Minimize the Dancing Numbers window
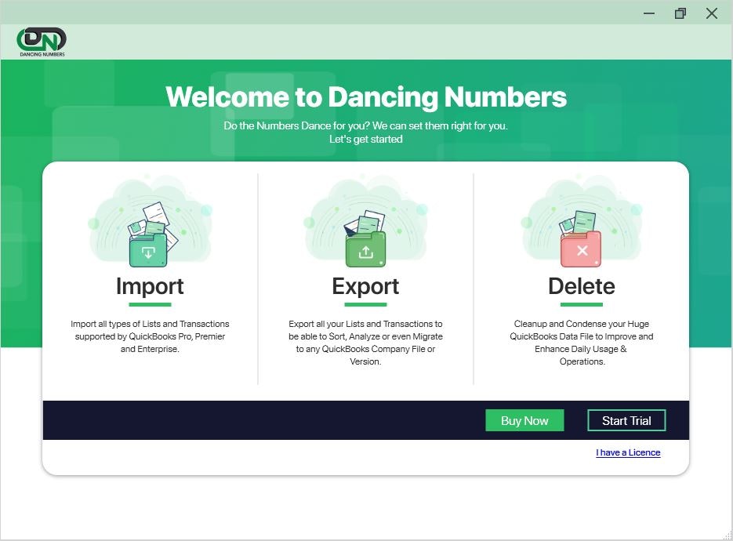733x541 pixels. tap(648, 13)
